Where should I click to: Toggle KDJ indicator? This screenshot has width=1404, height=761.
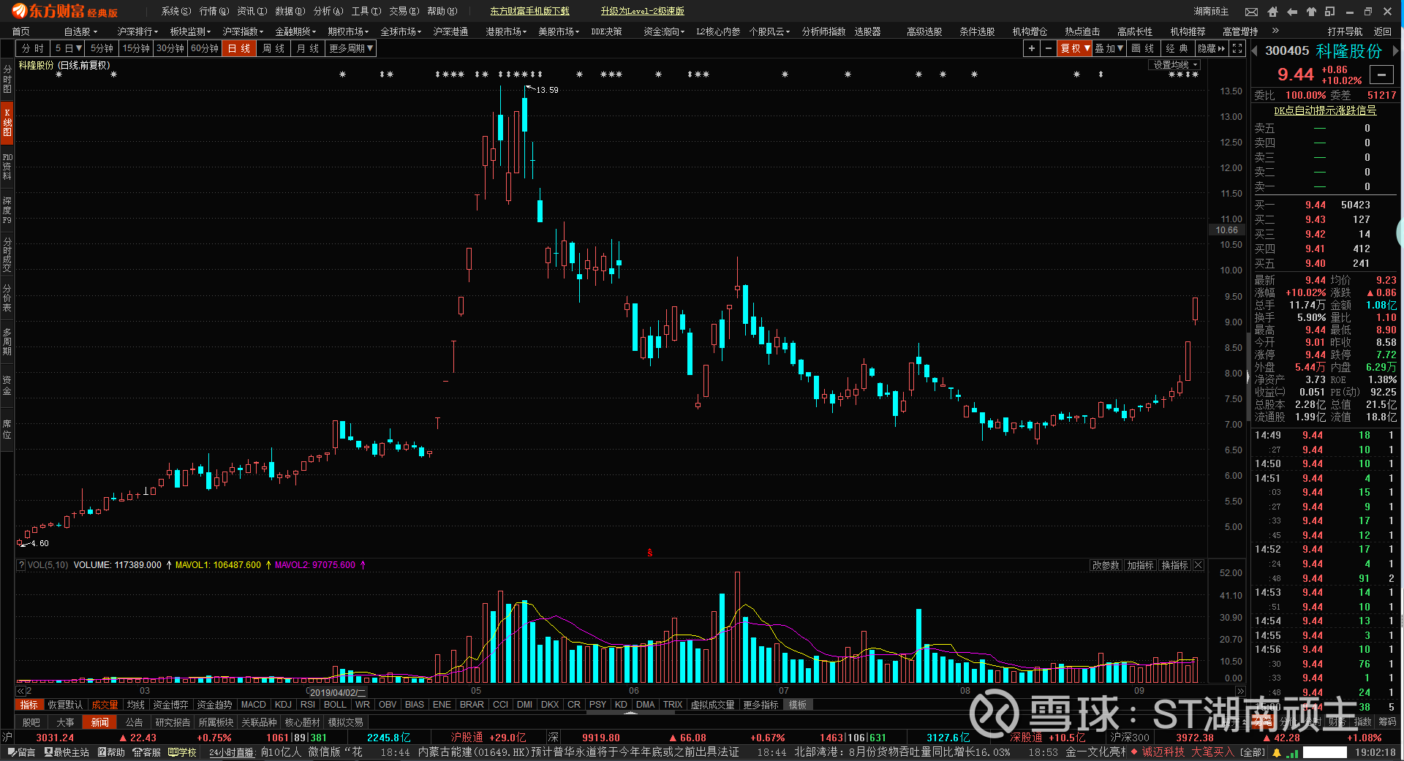pyautogui.click(x=283, y=705)
